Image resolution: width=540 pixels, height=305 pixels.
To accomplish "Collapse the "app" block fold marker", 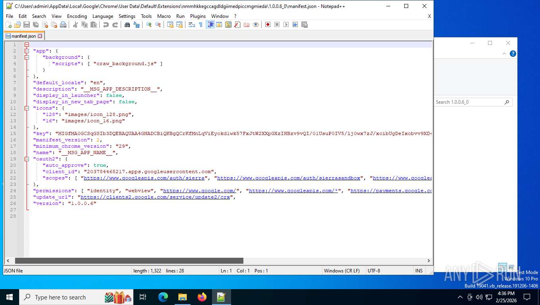I will [x=27, y=51].
